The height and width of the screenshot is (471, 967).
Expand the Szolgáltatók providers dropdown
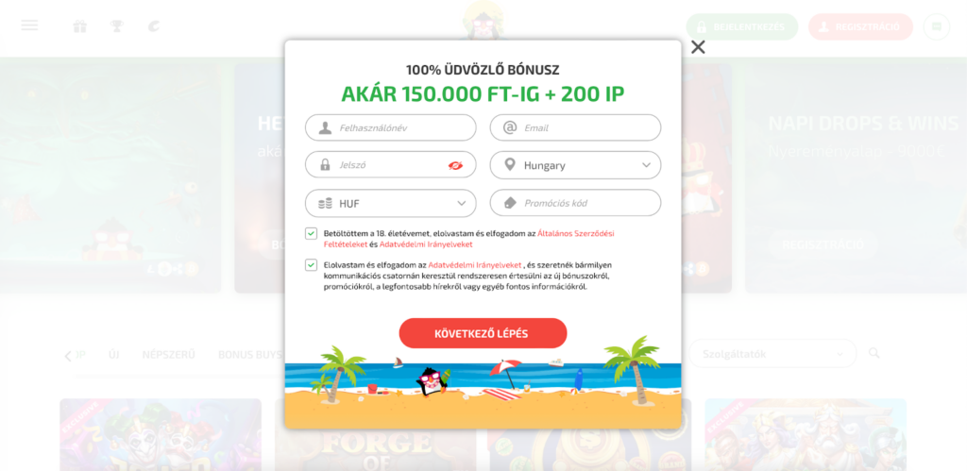click(772, 354)
